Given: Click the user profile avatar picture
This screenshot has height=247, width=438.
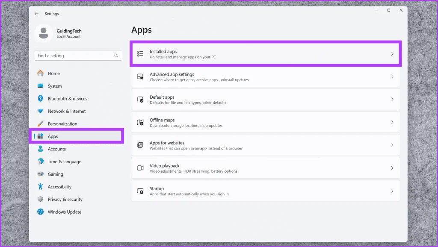Looking at the screenshot, I should [43, 33].
